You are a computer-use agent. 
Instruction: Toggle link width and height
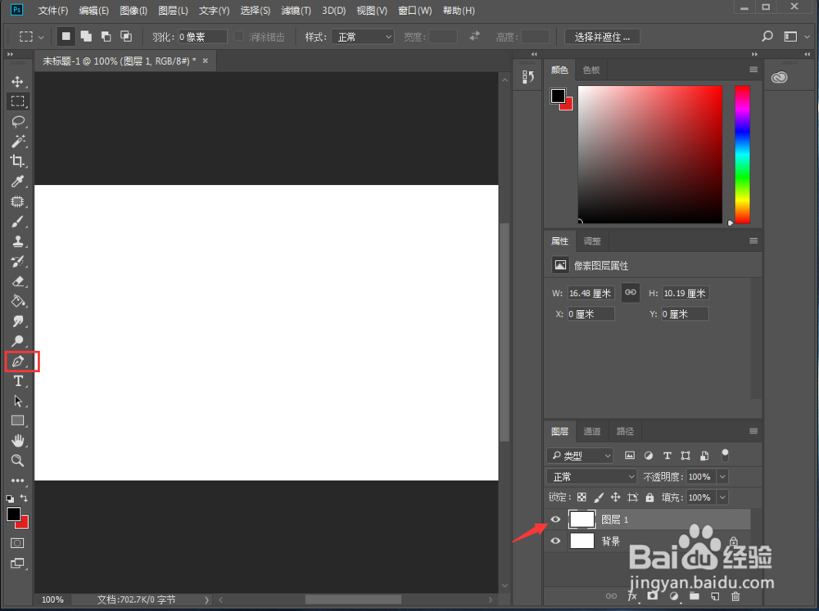click(631, 293)
